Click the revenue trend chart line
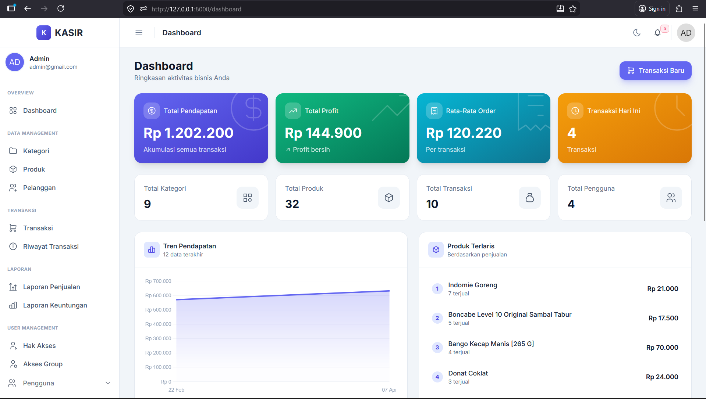The image size is (706, 399). pyautogui.click(x=283, y=295)
